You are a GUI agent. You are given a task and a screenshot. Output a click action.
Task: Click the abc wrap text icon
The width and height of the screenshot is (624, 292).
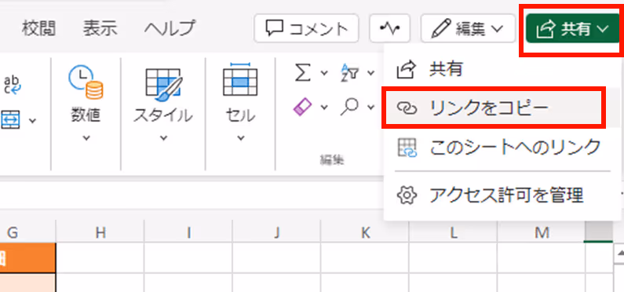12,84
